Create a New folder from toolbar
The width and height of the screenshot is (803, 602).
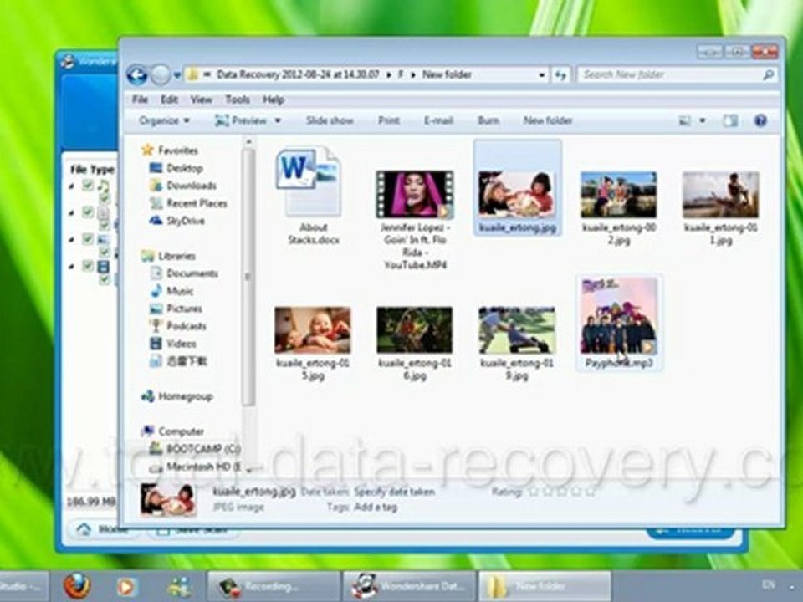coord(547,120)
